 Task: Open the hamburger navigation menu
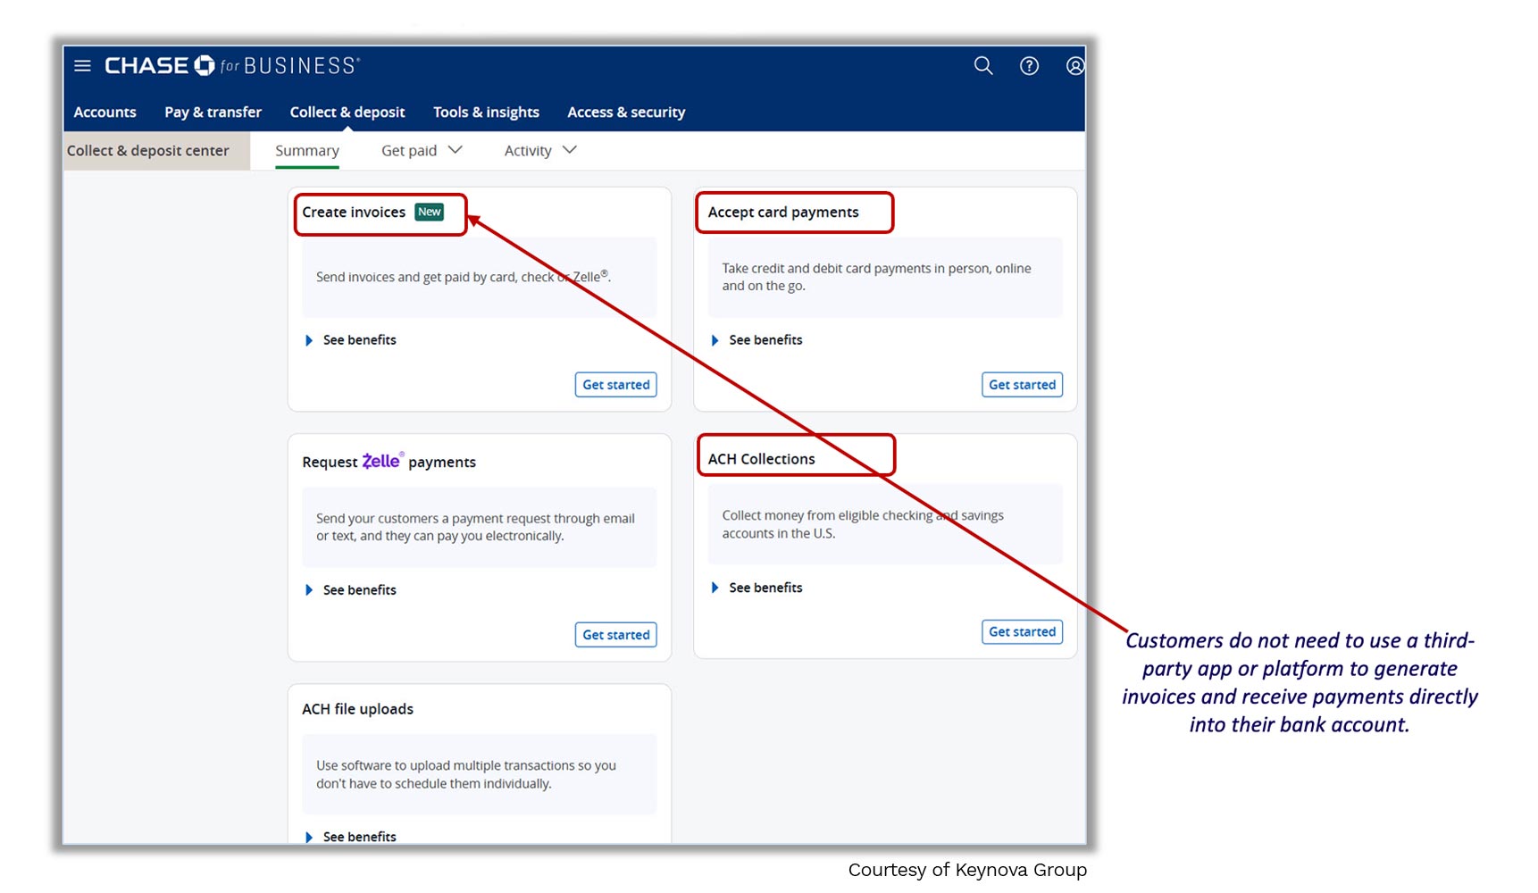pos(83,66)
